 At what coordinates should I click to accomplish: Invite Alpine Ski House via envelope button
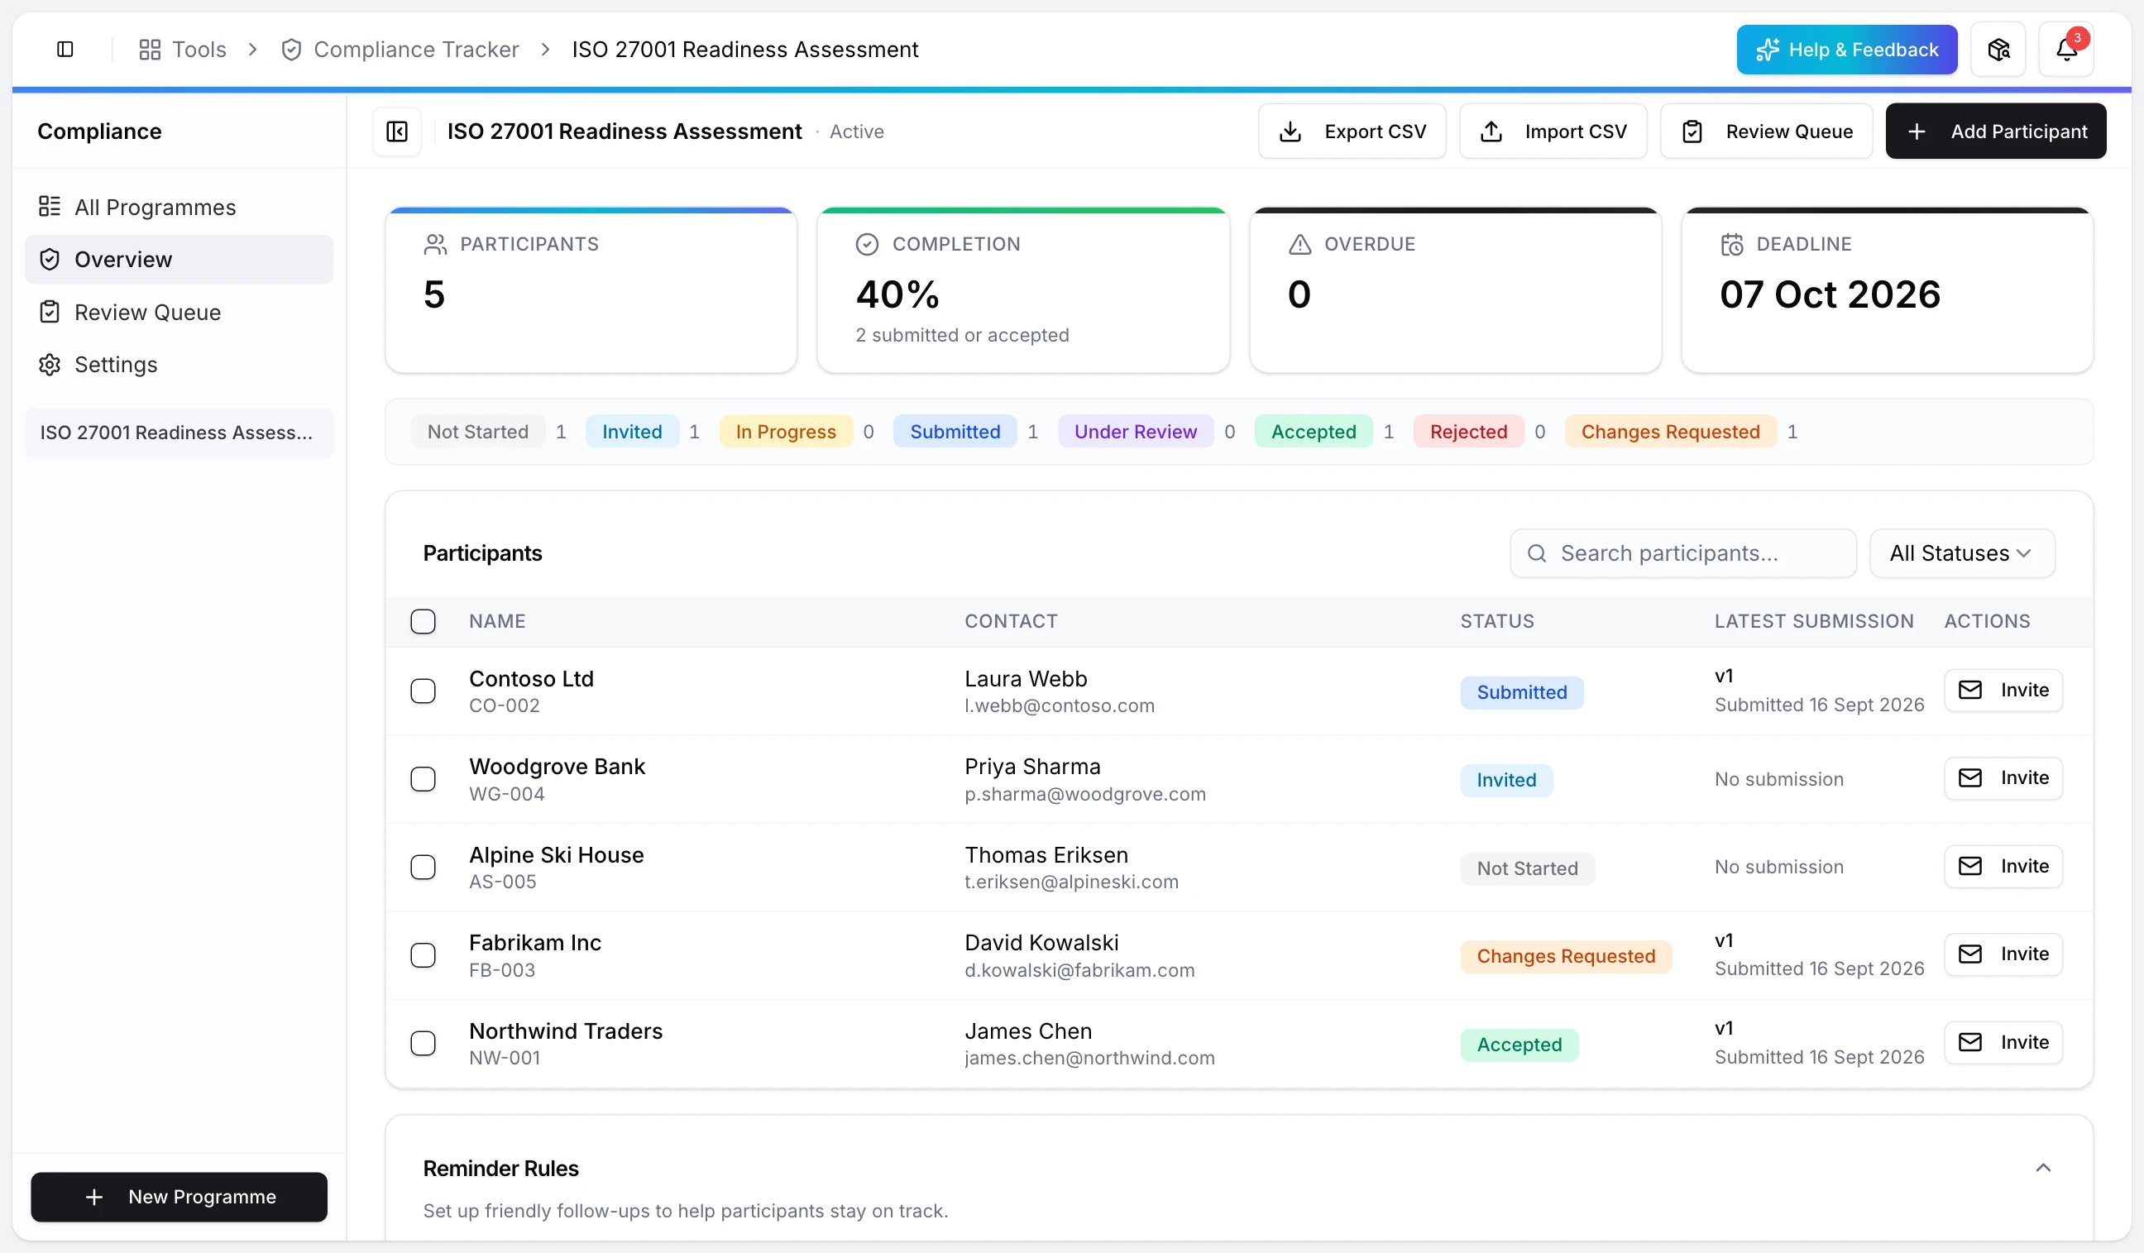(2003, 866)
